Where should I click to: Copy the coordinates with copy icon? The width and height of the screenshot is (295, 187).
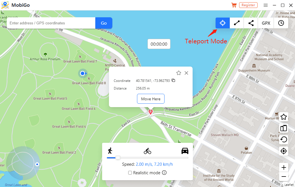(174, 81)
